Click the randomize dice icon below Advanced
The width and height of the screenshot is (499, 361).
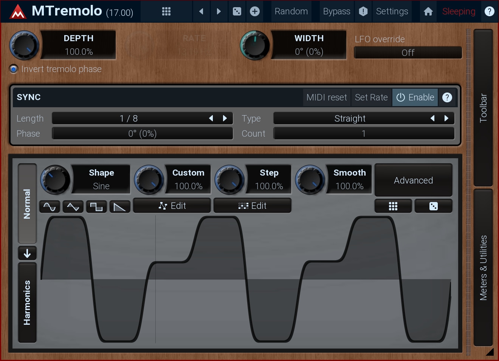pos(433,206)
